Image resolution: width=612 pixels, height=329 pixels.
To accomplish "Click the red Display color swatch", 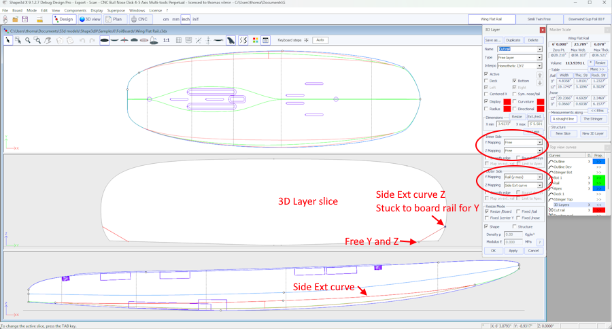I will [507, 102].
